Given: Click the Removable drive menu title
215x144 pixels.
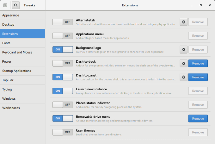Looking at the screenshot, I should 93,117.
